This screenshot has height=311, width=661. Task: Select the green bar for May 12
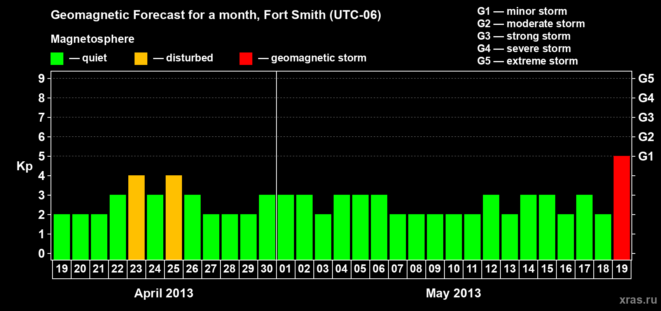(491, 227)
